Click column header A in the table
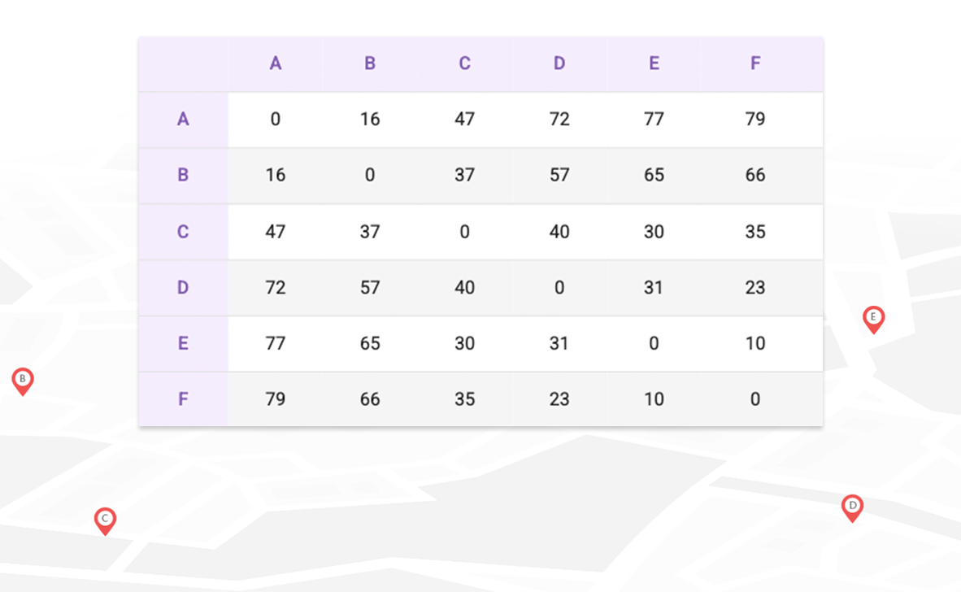 tap(275, 63)
